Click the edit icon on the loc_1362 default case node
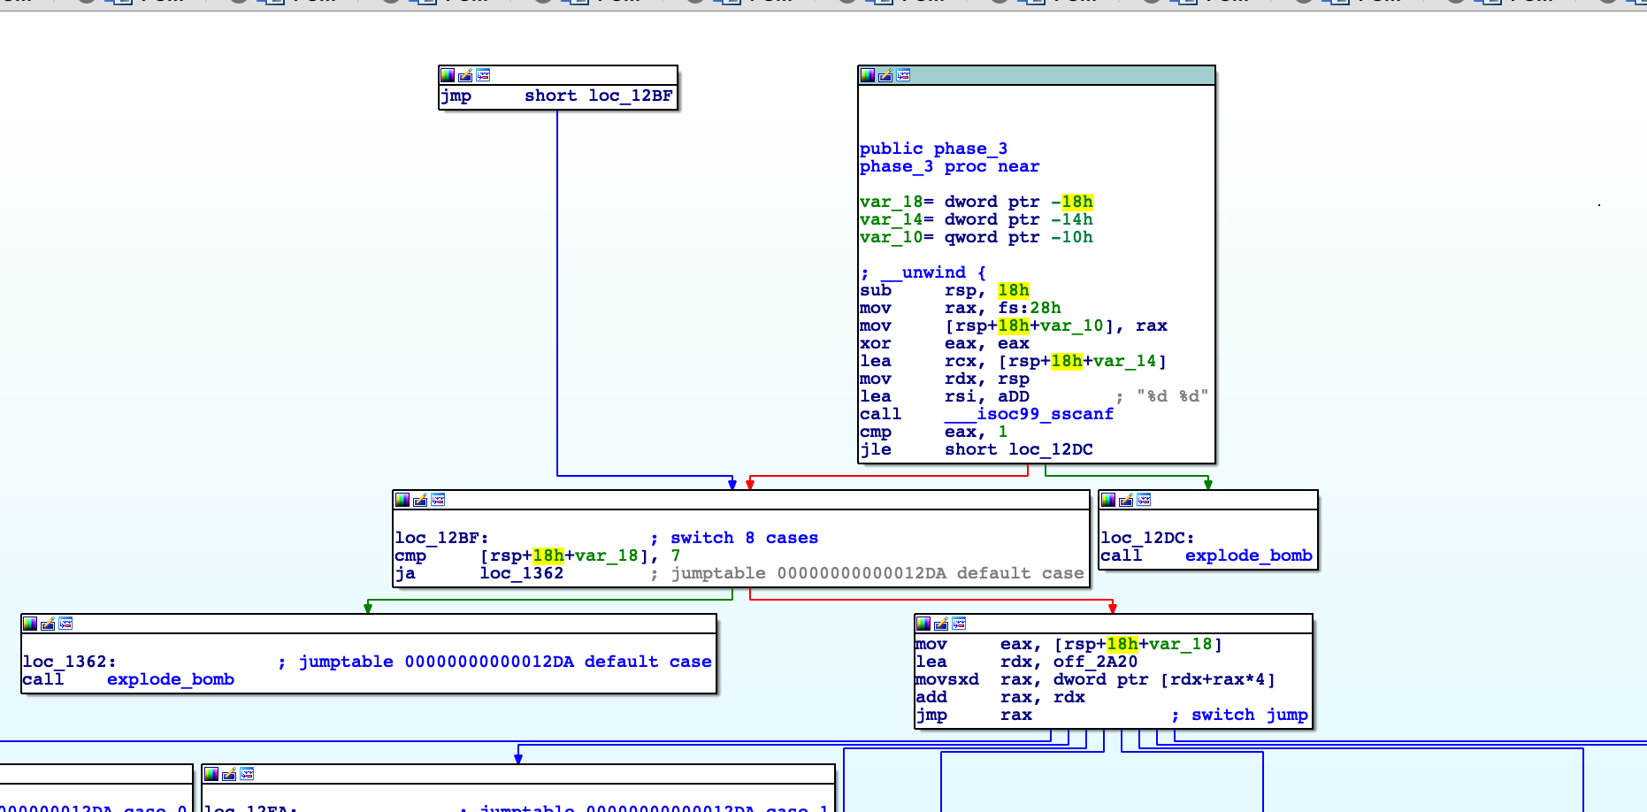The image size is (1647, 812). point(48,624)
